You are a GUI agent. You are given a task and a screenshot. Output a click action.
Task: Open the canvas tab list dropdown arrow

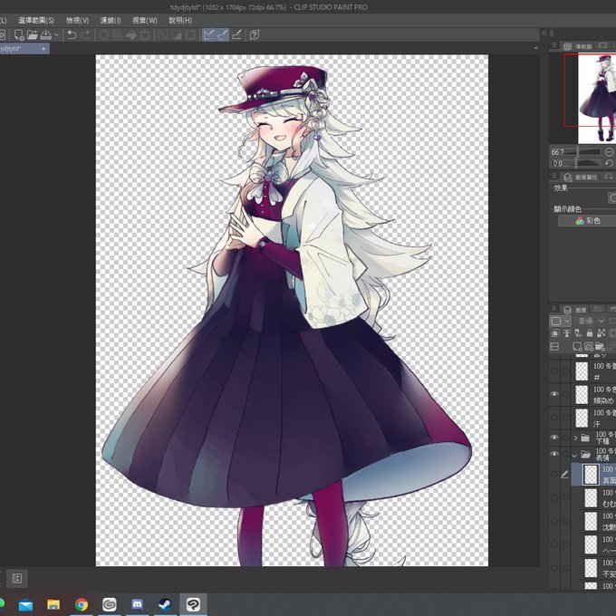click(536, 47)
